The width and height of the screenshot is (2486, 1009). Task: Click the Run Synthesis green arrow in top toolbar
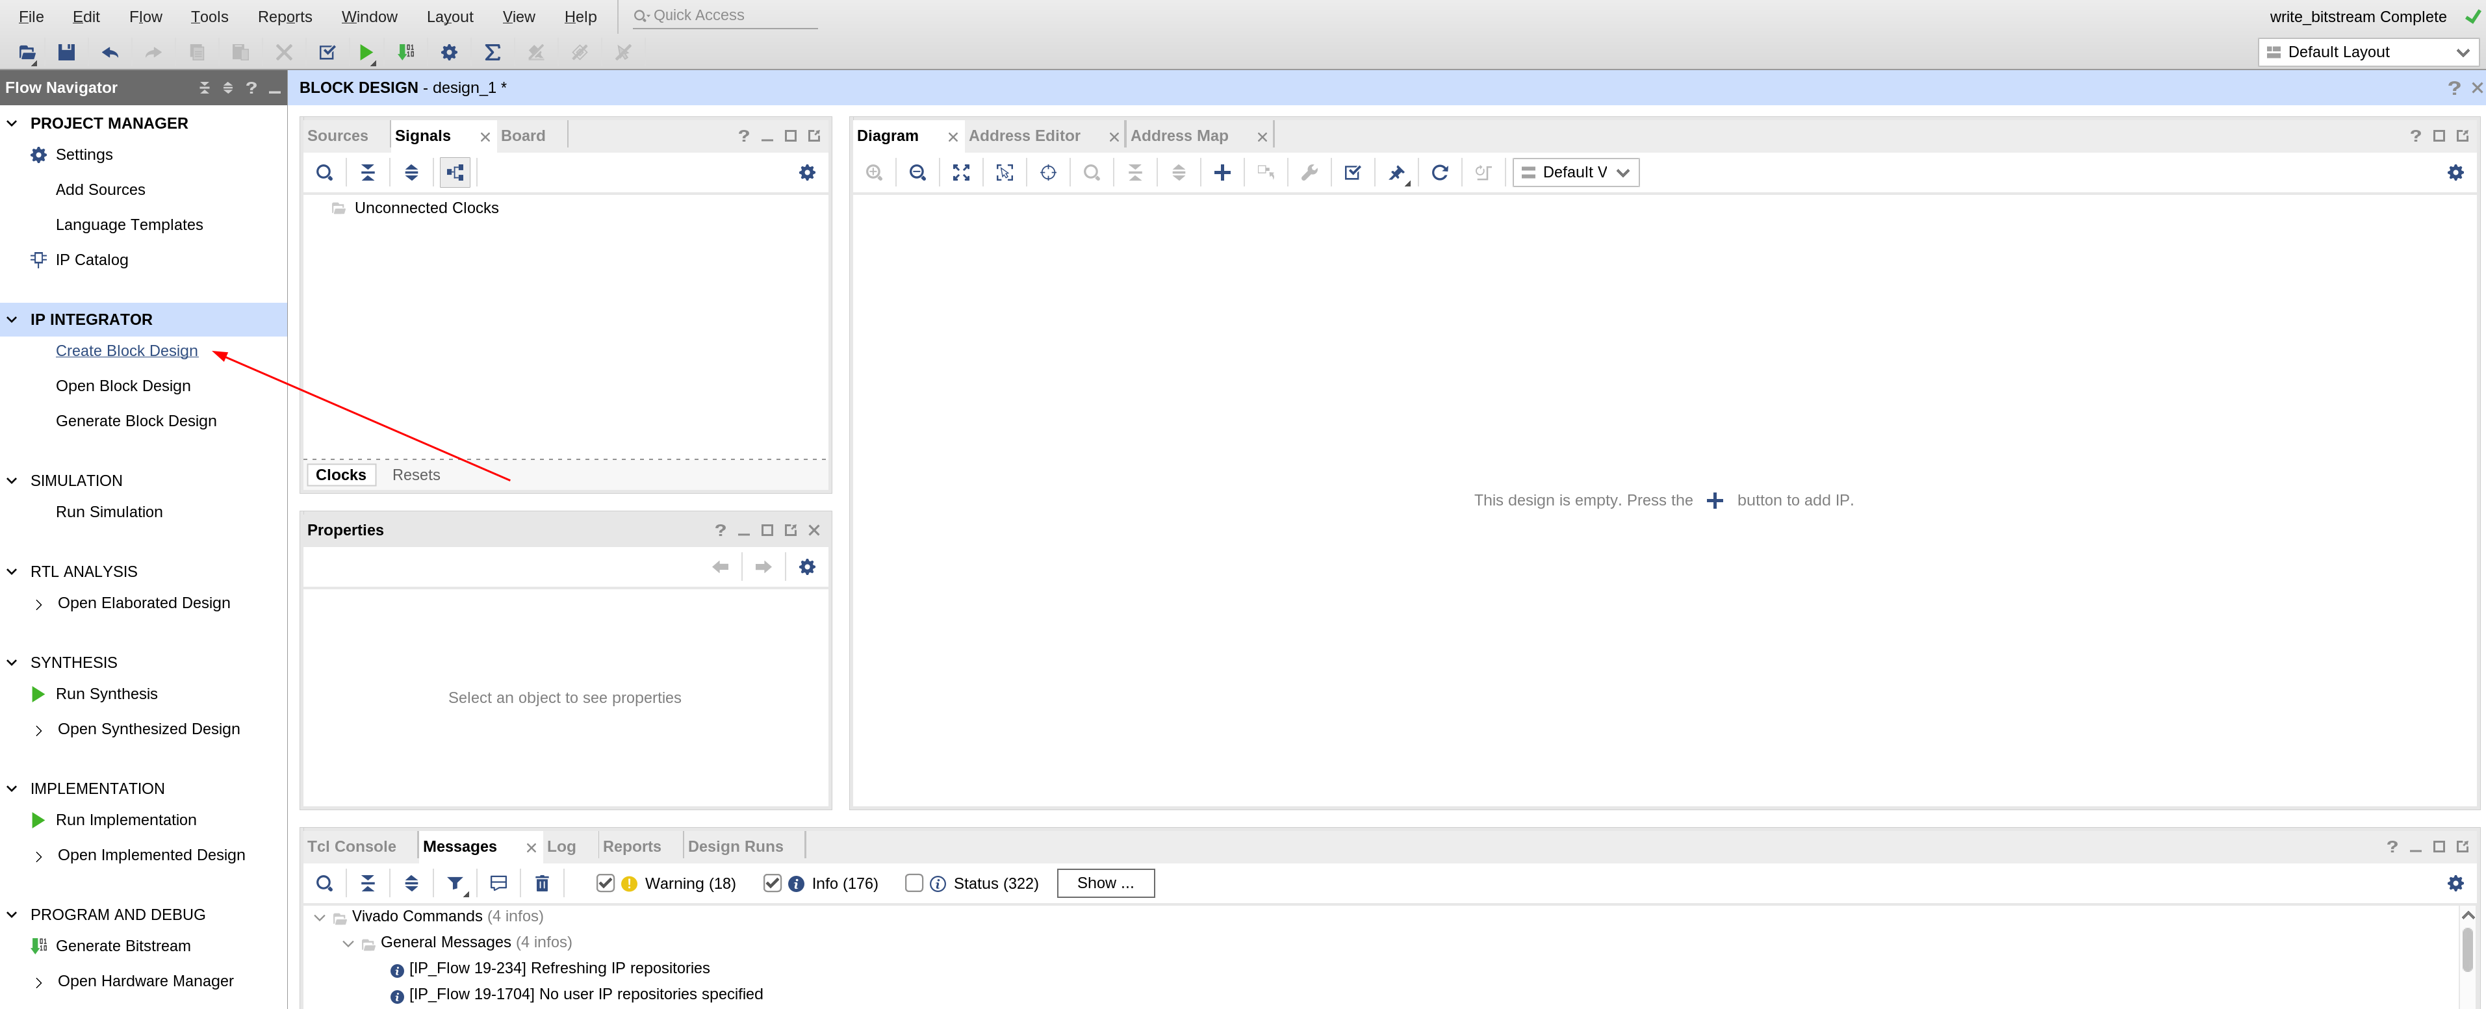[x=366, y=52]
